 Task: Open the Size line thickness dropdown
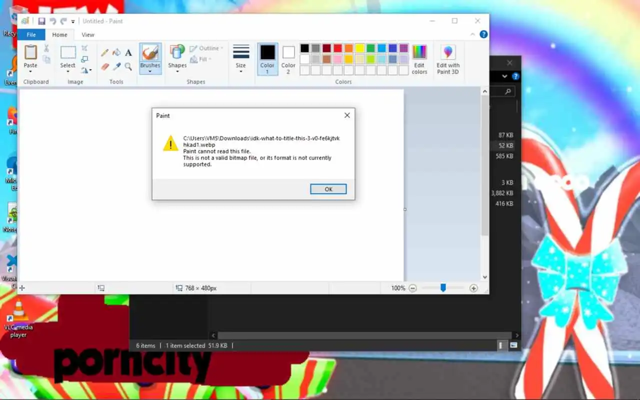pos(241,59)
